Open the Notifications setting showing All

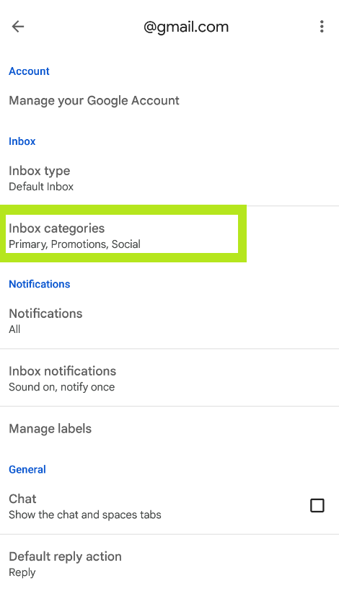[x=169, y=321]
